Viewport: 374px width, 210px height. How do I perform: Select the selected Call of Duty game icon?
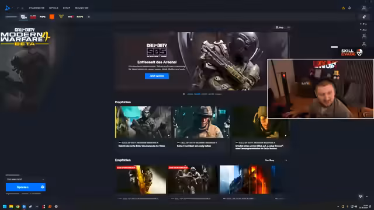23,17
